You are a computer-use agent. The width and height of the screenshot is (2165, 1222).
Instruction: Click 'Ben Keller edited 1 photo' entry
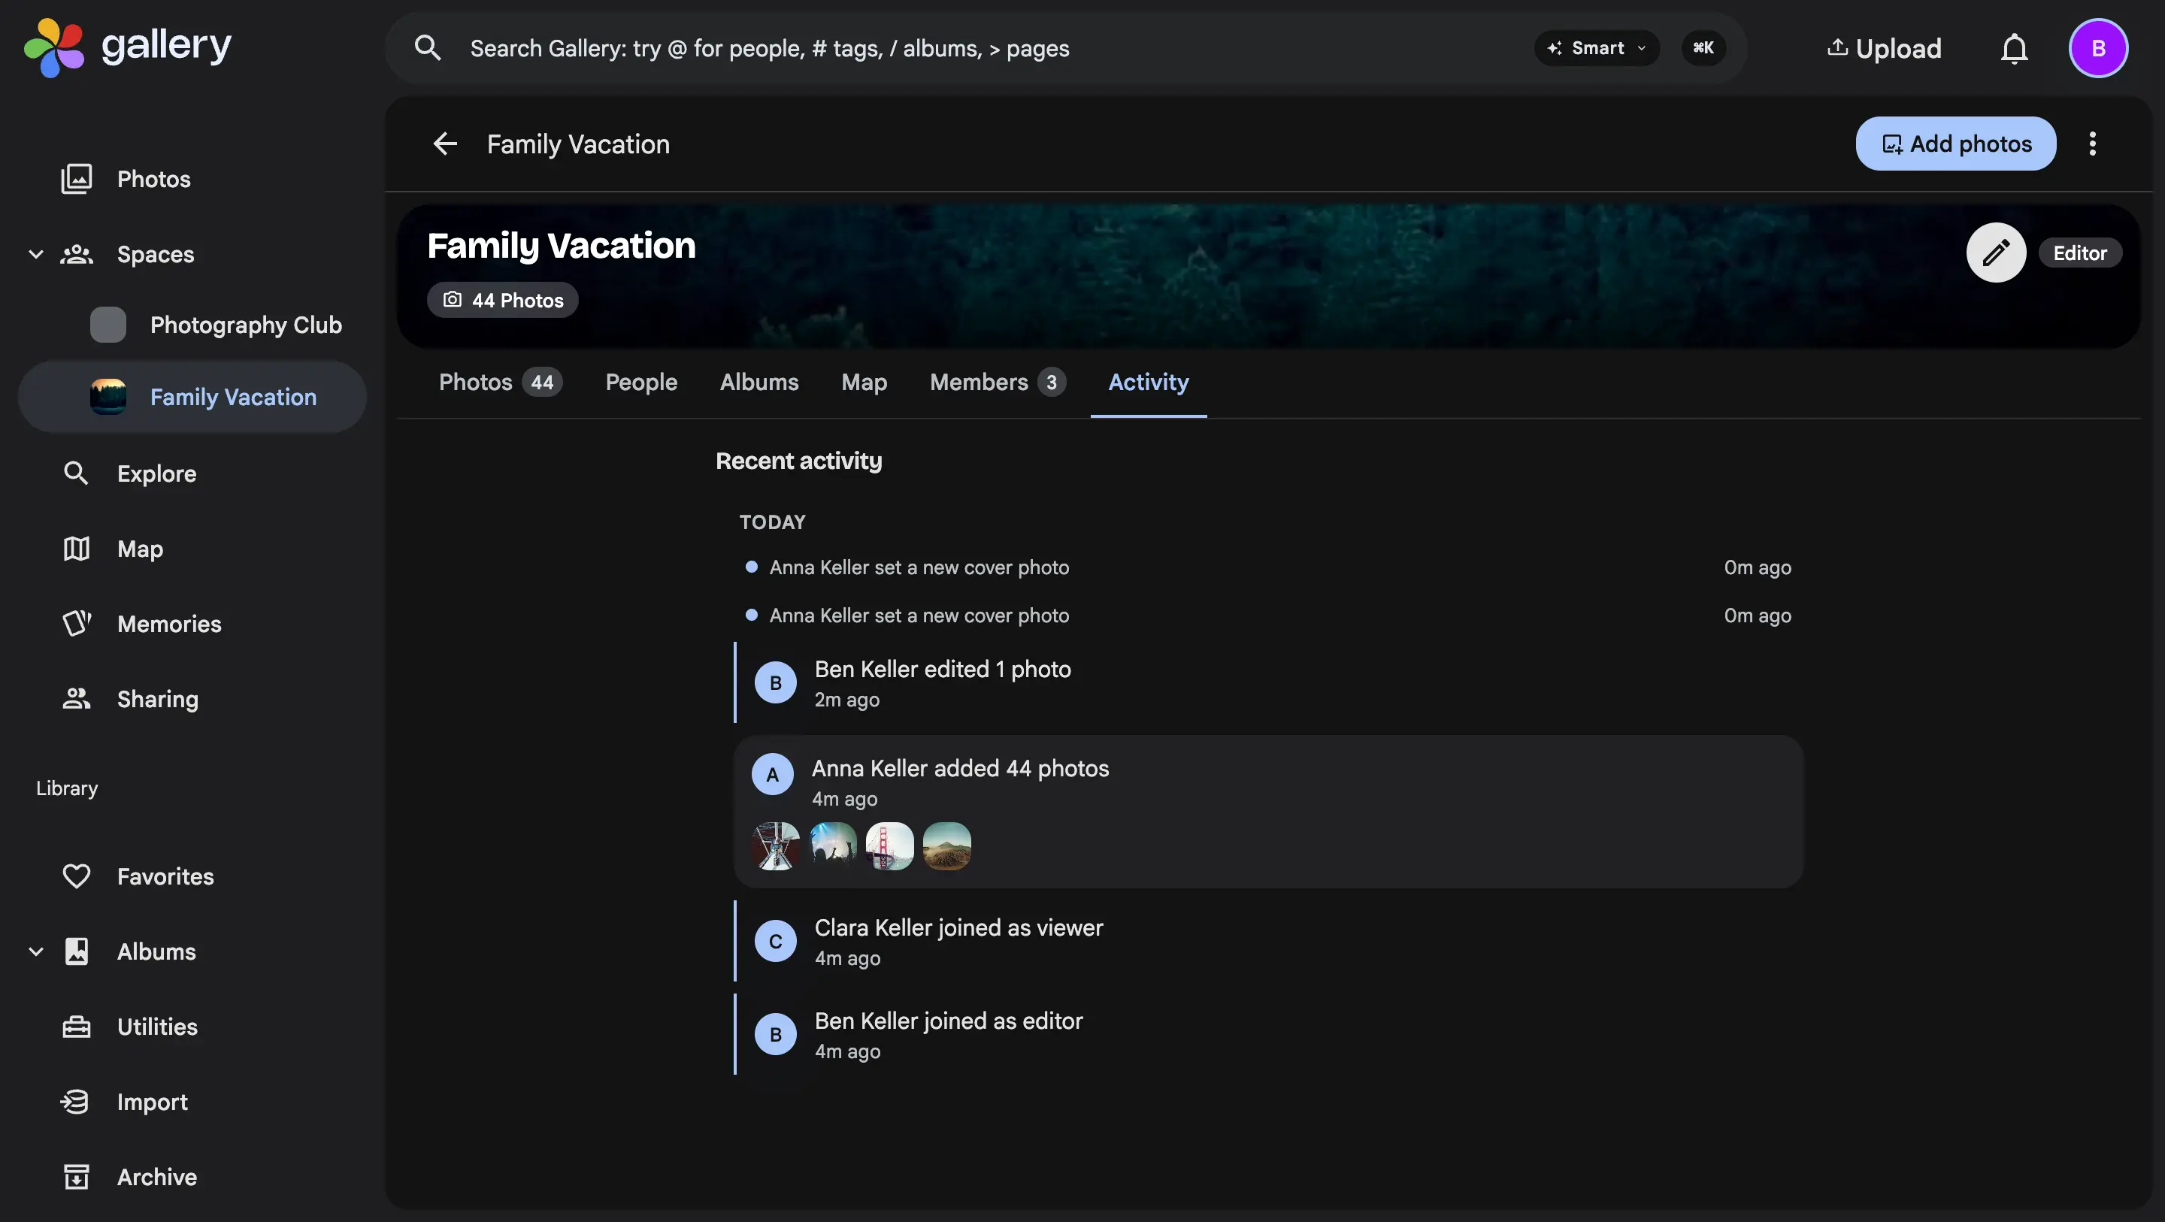(1269, 683)
